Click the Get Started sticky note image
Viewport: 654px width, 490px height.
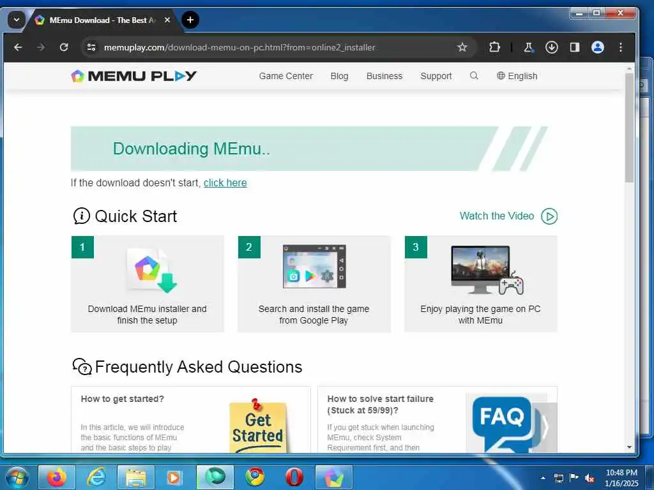258,426
